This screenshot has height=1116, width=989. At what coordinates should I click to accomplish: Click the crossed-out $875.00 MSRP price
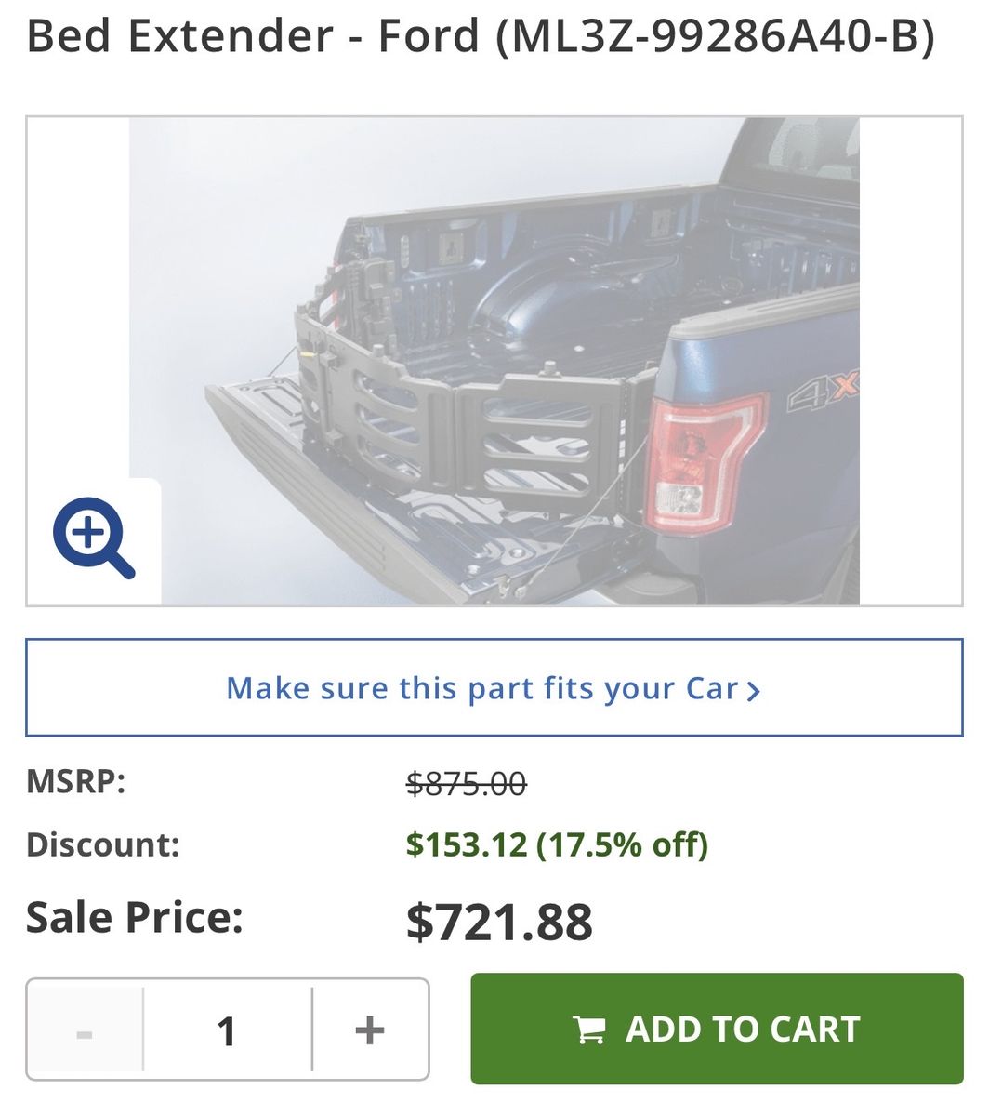[467, 784]
